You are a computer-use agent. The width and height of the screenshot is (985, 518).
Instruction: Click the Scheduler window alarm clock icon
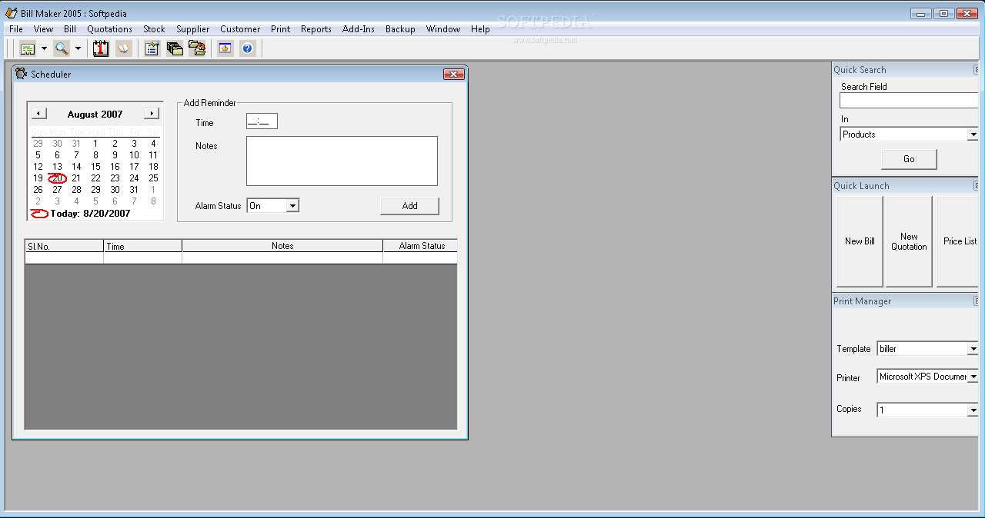[x=22, y=74]
